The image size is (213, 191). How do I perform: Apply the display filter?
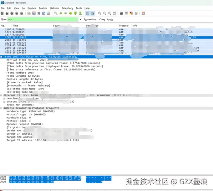point(110,19)
